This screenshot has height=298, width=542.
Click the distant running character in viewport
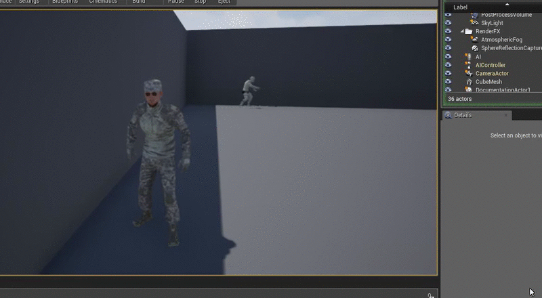tap(249, 91)
